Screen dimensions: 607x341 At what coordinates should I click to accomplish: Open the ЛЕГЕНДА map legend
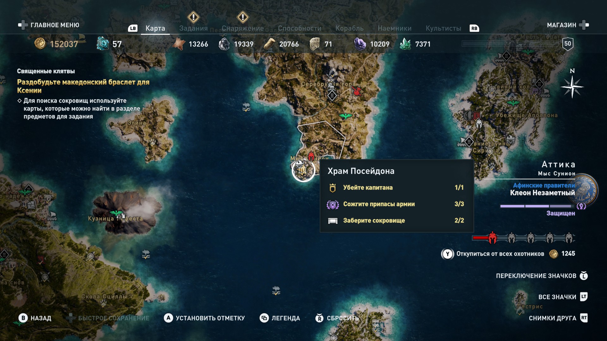click(279, 318)
